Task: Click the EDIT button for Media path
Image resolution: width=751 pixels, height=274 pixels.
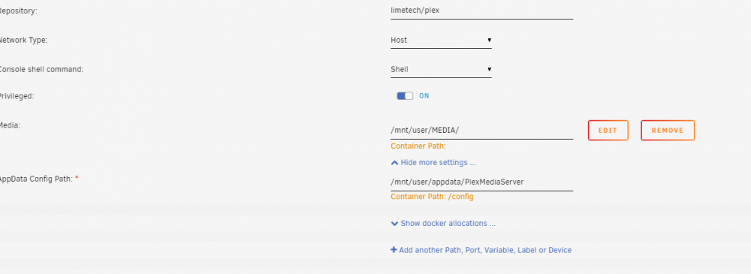Action: click(608, 131)
